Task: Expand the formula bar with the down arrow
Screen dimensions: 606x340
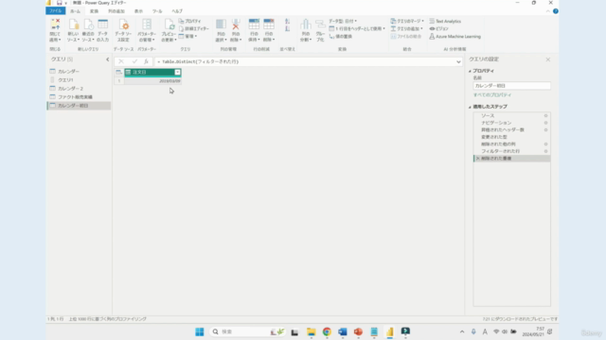Action: coord(458,61)
